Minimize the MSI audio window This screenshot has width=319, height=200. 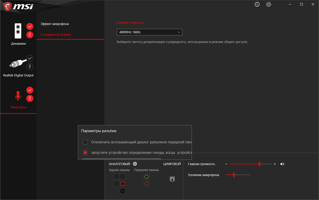(290, 4)
